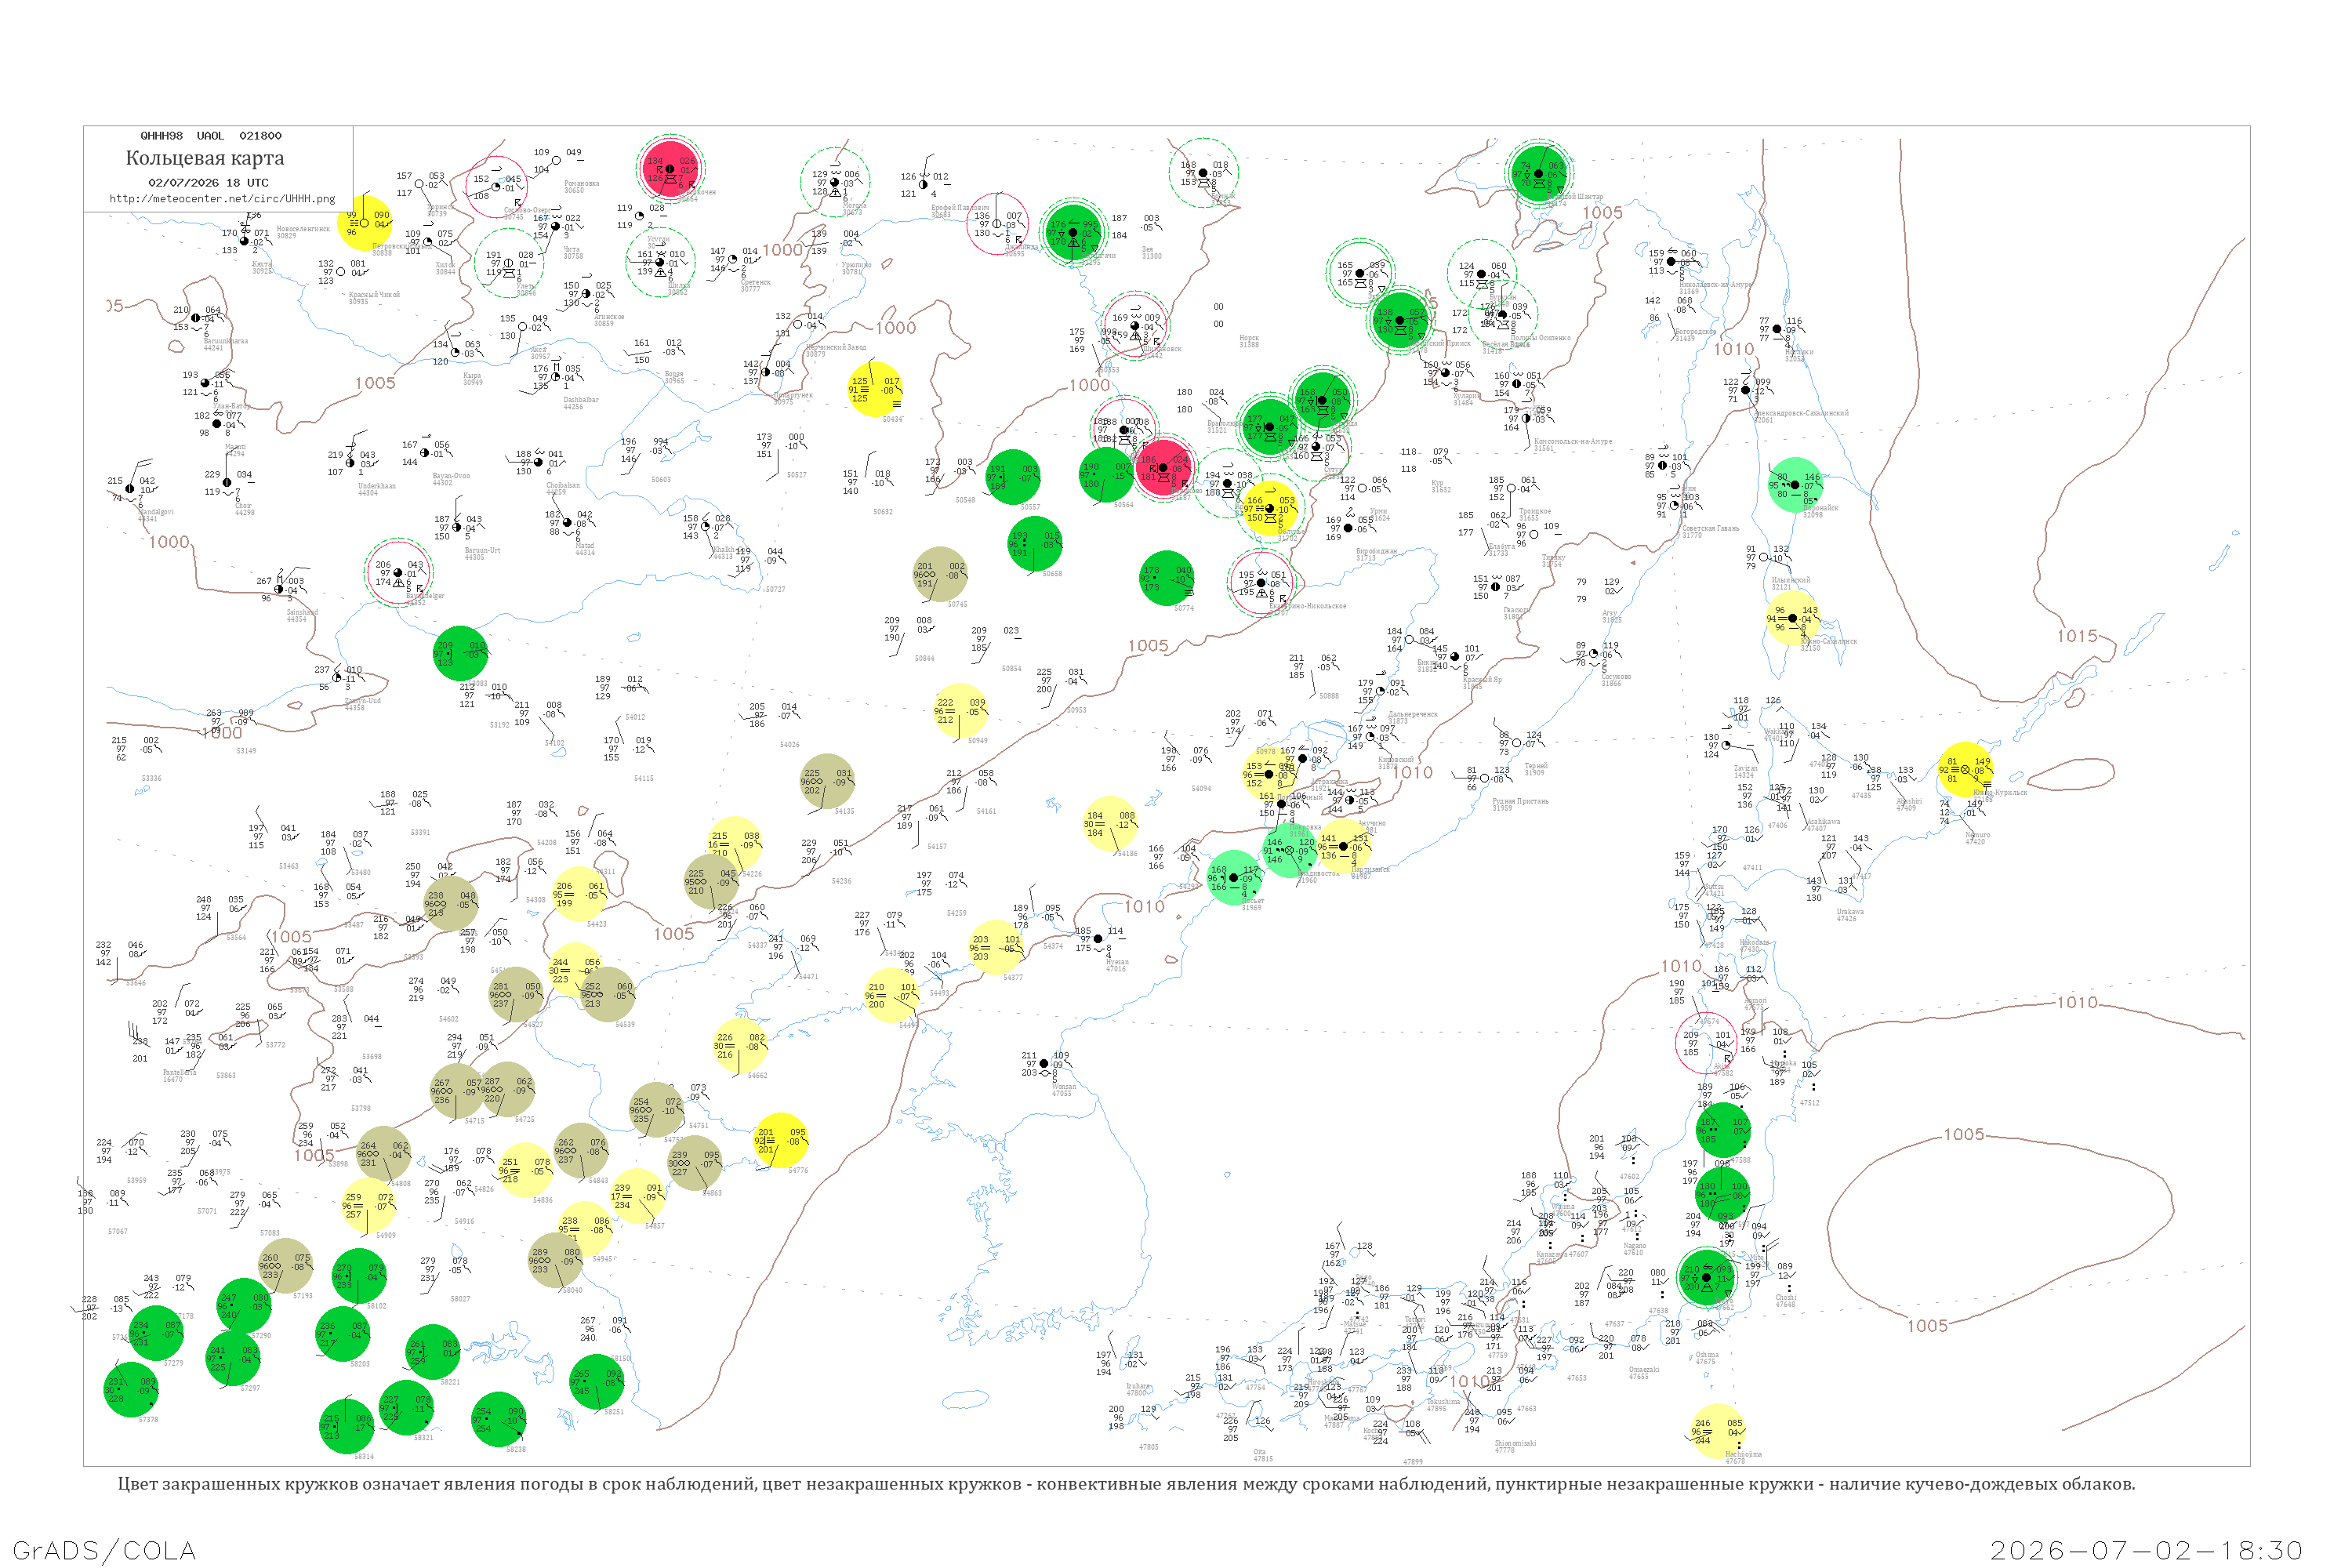The image size is (2352, 1568).
Task: Click the "Агинское" station label
Action: (x=608, y=317)
